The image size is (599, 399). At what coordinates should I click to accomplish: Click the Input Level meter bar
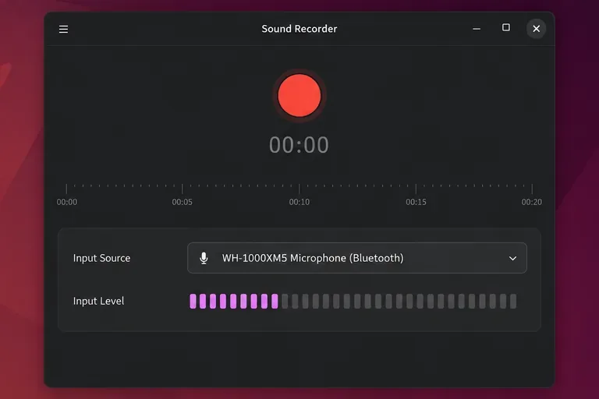point(353,302)
